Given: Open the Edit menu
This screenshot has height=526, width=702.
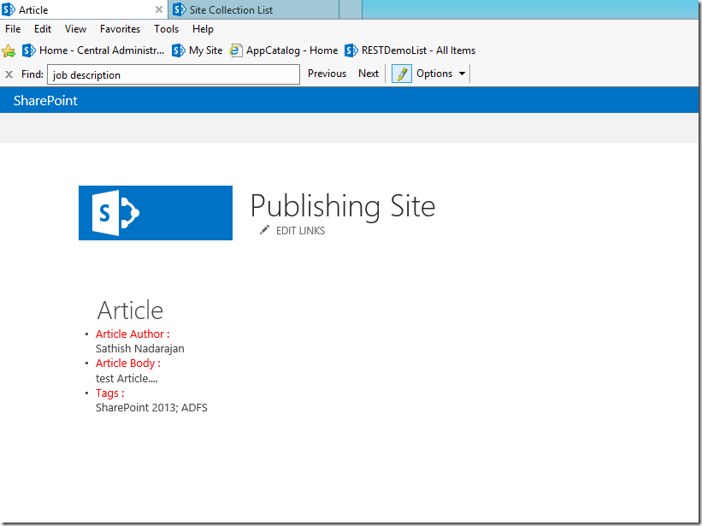Looking at the screenshot, I should [43, 29].
